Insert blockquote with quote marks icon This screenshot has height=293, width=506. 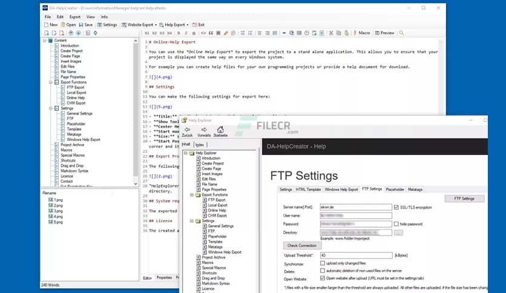tap(211, 33)
